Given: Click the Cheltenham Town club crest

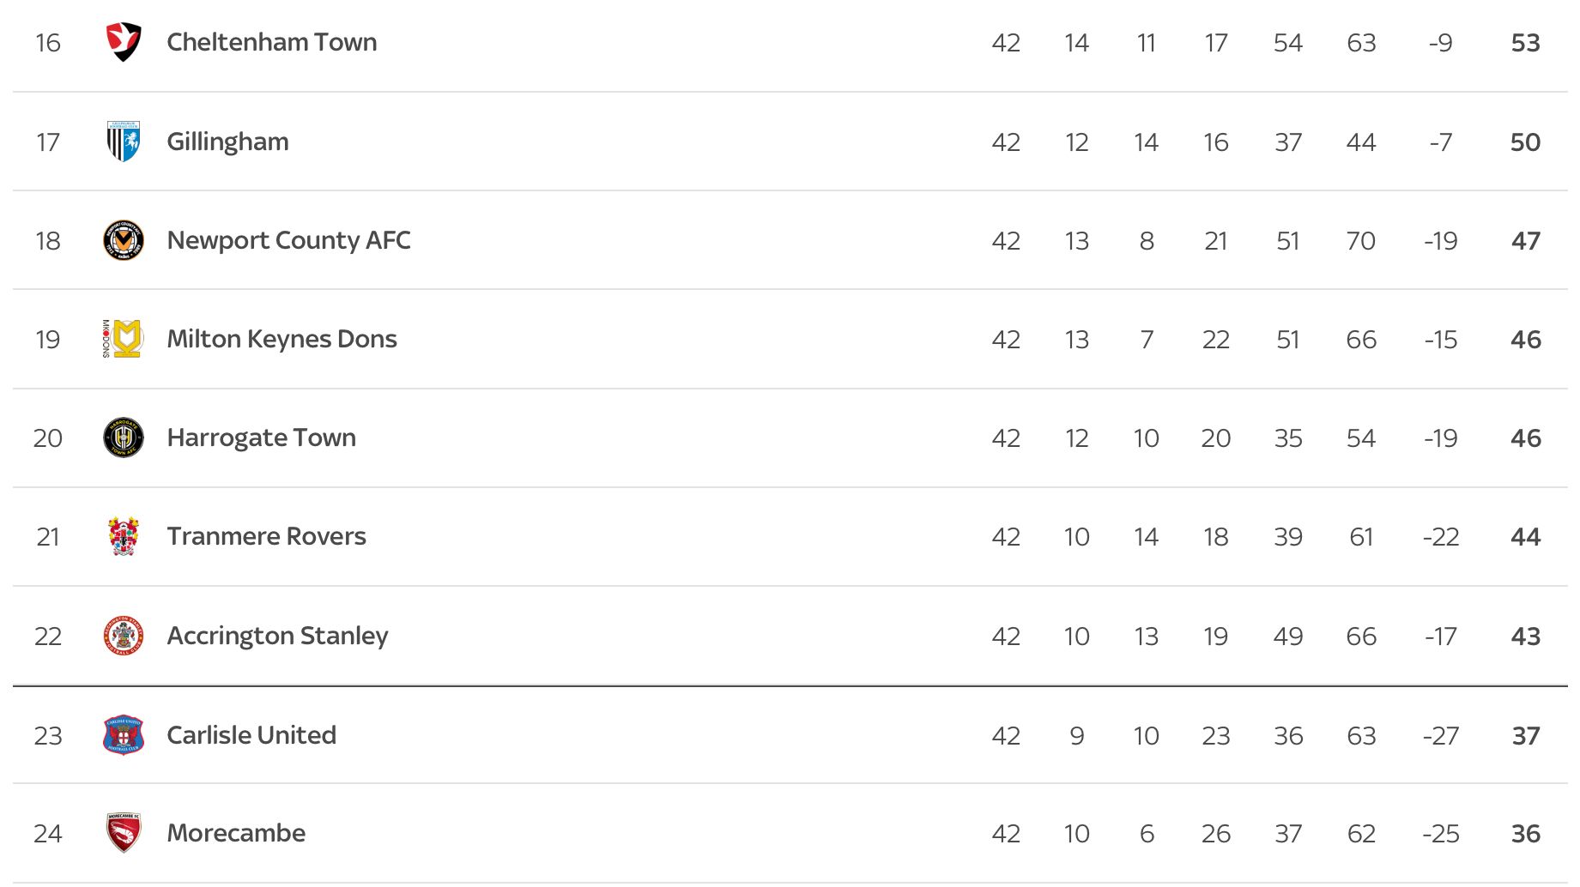Looking at the screenshot, I should coord(123,42).
